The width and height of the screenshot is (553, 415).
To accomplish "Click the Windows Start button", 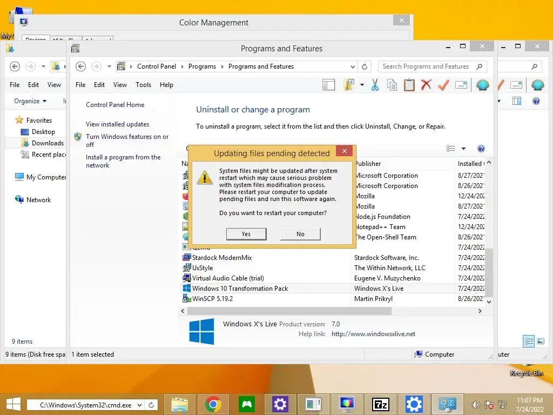I will click(14, 404).
